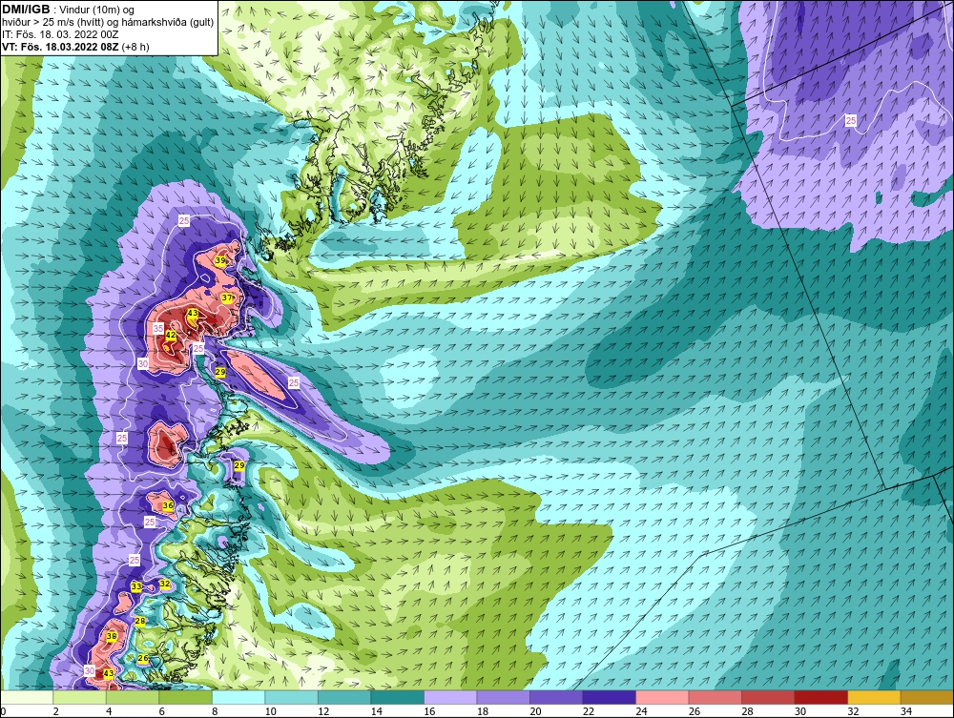
Task: Pick the light green 2–4 m/s legend swatch
Action: tap(80, 697)
